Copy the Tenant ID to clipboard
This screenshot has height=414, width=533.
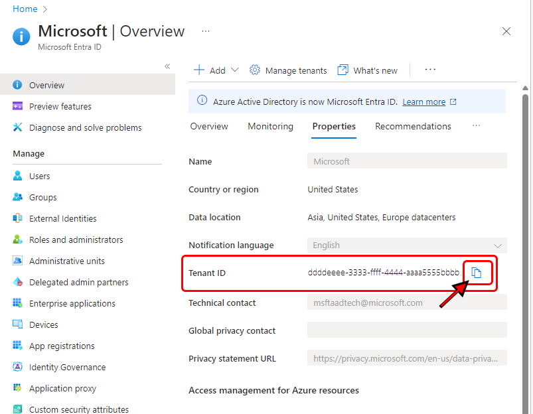point(476,273)
